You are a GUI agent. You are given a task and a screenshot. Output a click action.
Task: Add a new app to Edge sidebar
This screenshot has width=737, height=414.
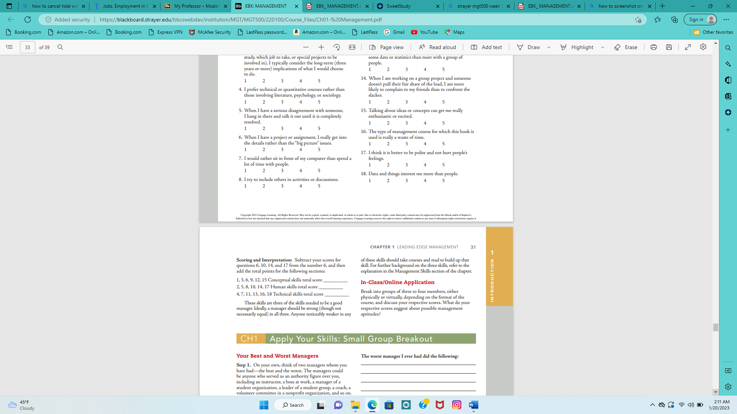(x=728, y=130)
